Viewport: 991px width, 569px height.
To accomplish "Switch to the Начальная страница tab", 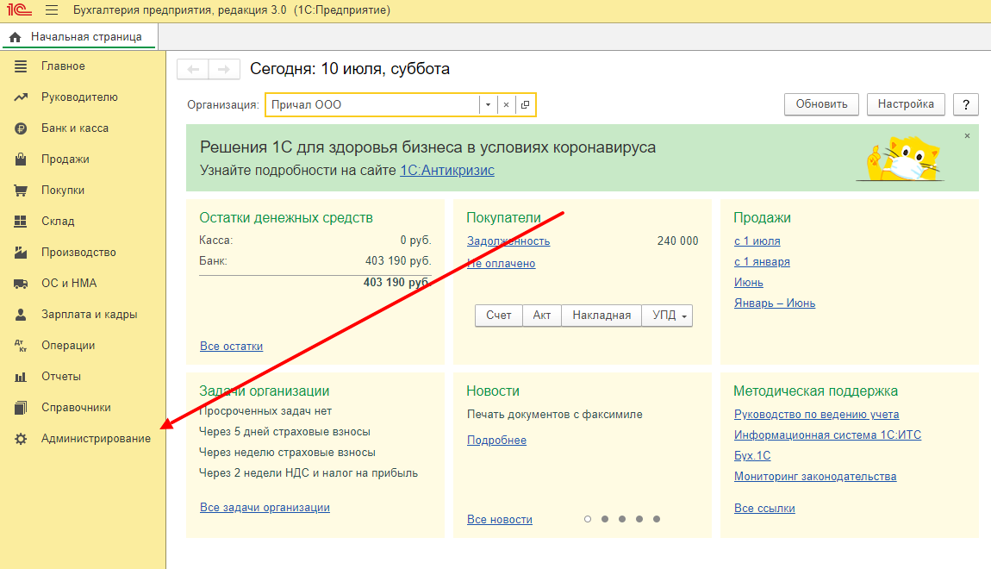I will (x=79, y=37).
